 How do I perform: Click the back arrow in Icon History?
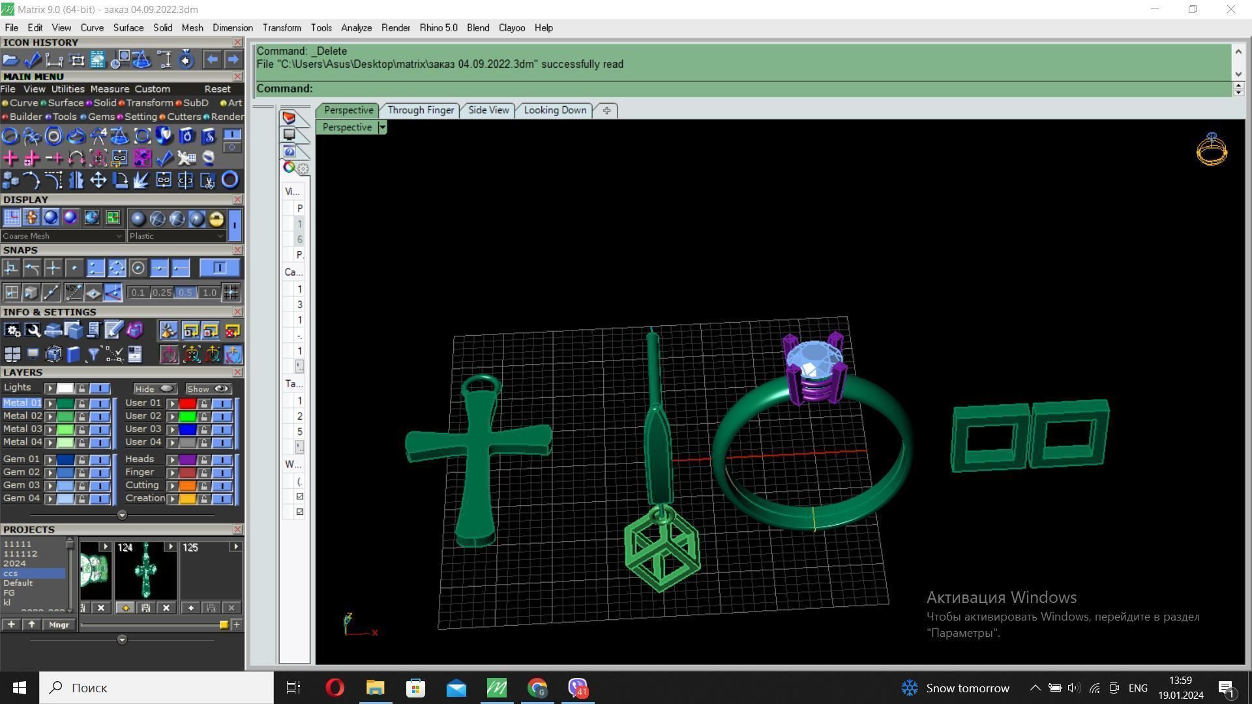pos(212,60)
